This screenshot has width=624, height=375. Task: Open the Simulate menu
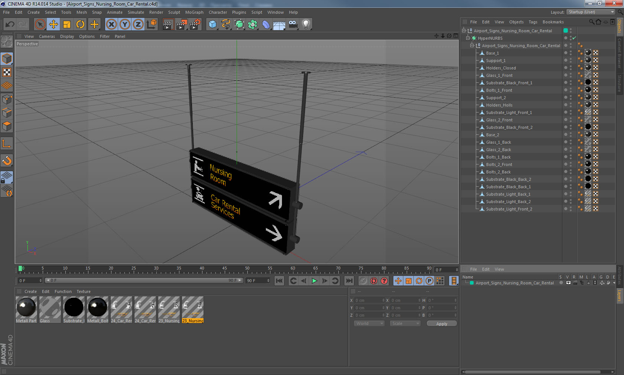click(x=136, y=12)
